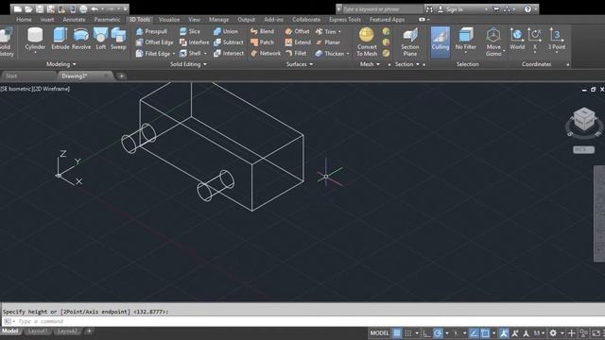Use the Presspull command

point(151,31)
